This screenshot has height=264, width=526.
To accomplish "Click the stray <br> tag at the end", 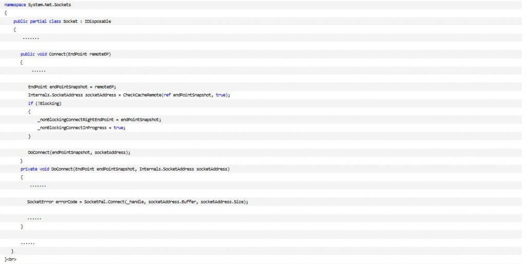I will coord(11,259).
